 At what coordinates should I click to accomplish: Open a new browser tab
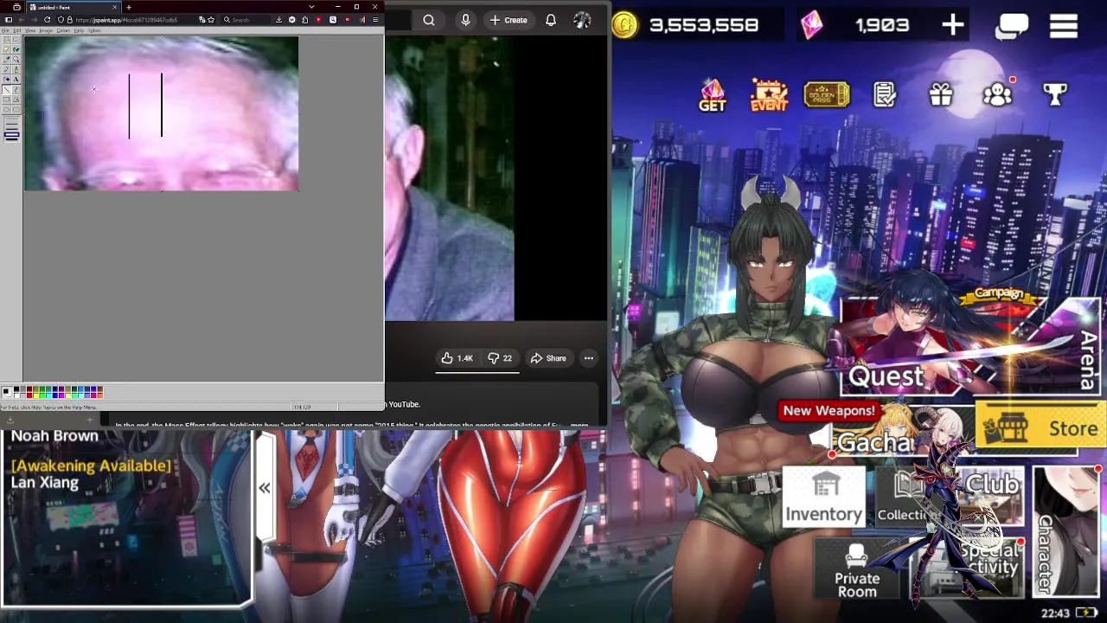point(129,8)
